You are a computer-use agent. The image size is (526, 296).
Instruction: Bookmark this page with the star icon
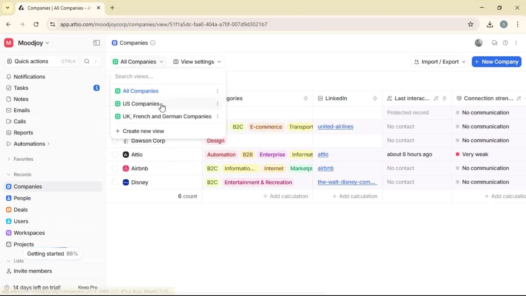click(471, 24)
